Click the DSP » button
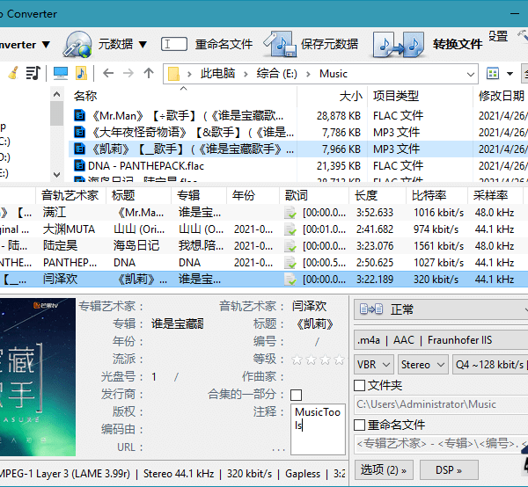Image resolution: width=528 pixels, height=487 pixels. click(x=448, y=469)
